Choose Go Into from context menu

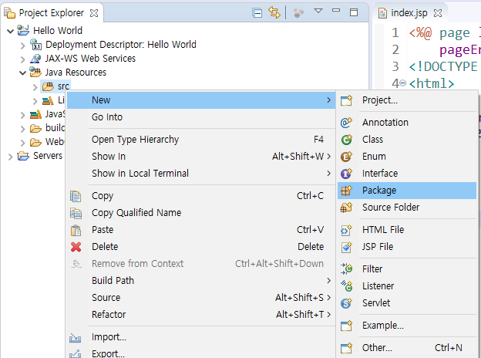pyautogui.click(x=201, y=117)
